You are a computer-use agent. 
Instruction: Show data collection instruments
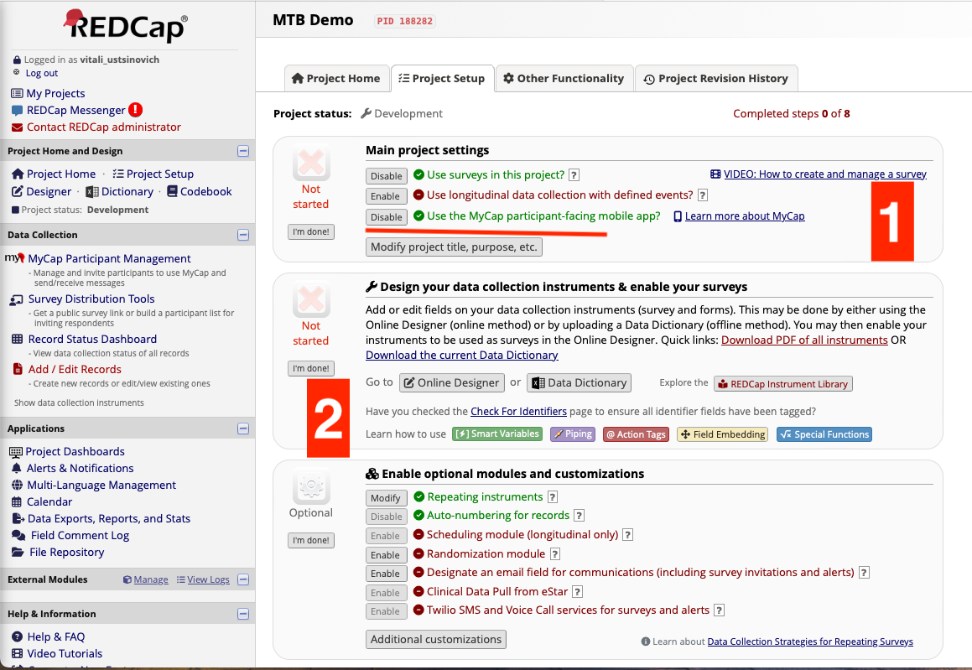click(x=79, y=403)
